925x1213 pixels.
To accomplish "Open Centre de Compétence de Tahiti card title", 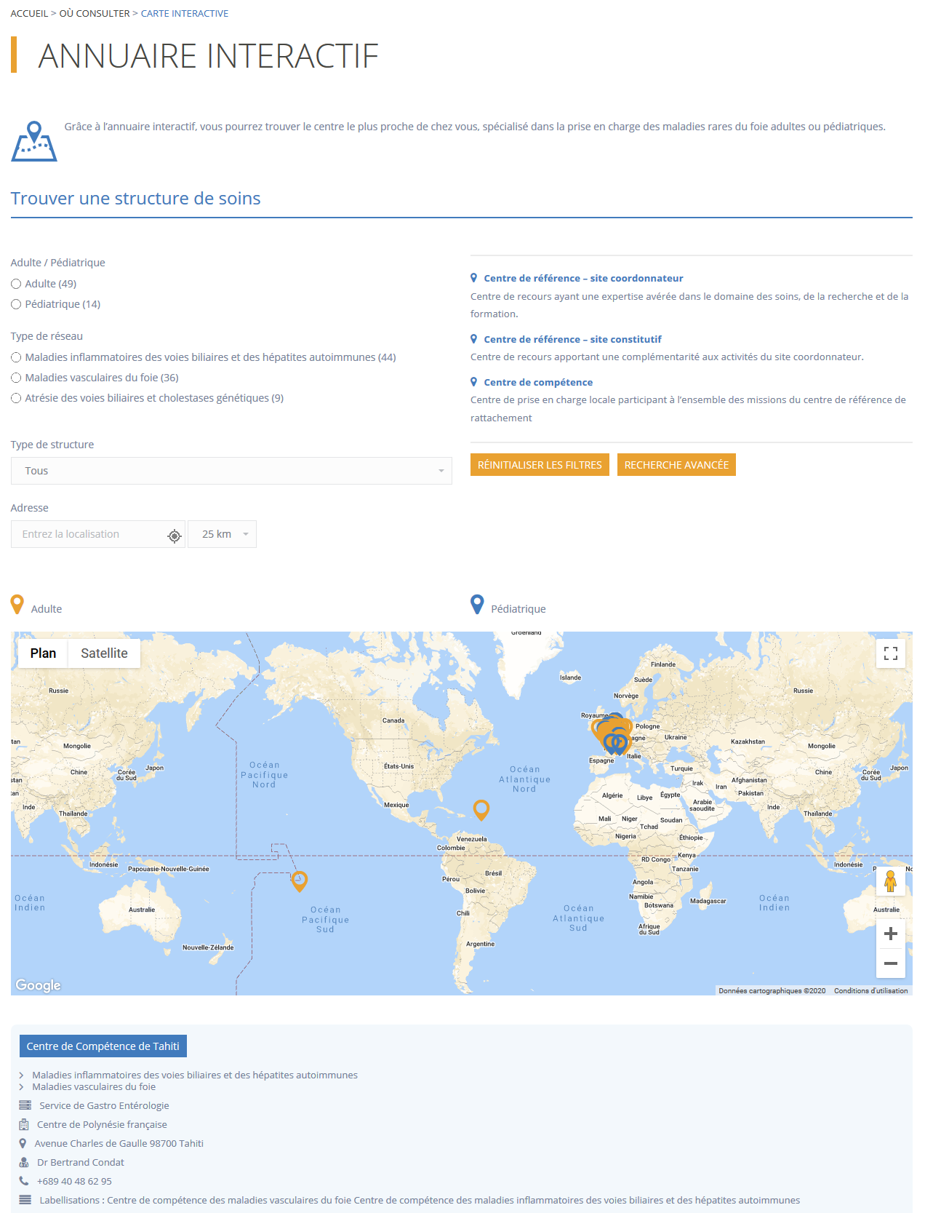I will (103, 1046).
